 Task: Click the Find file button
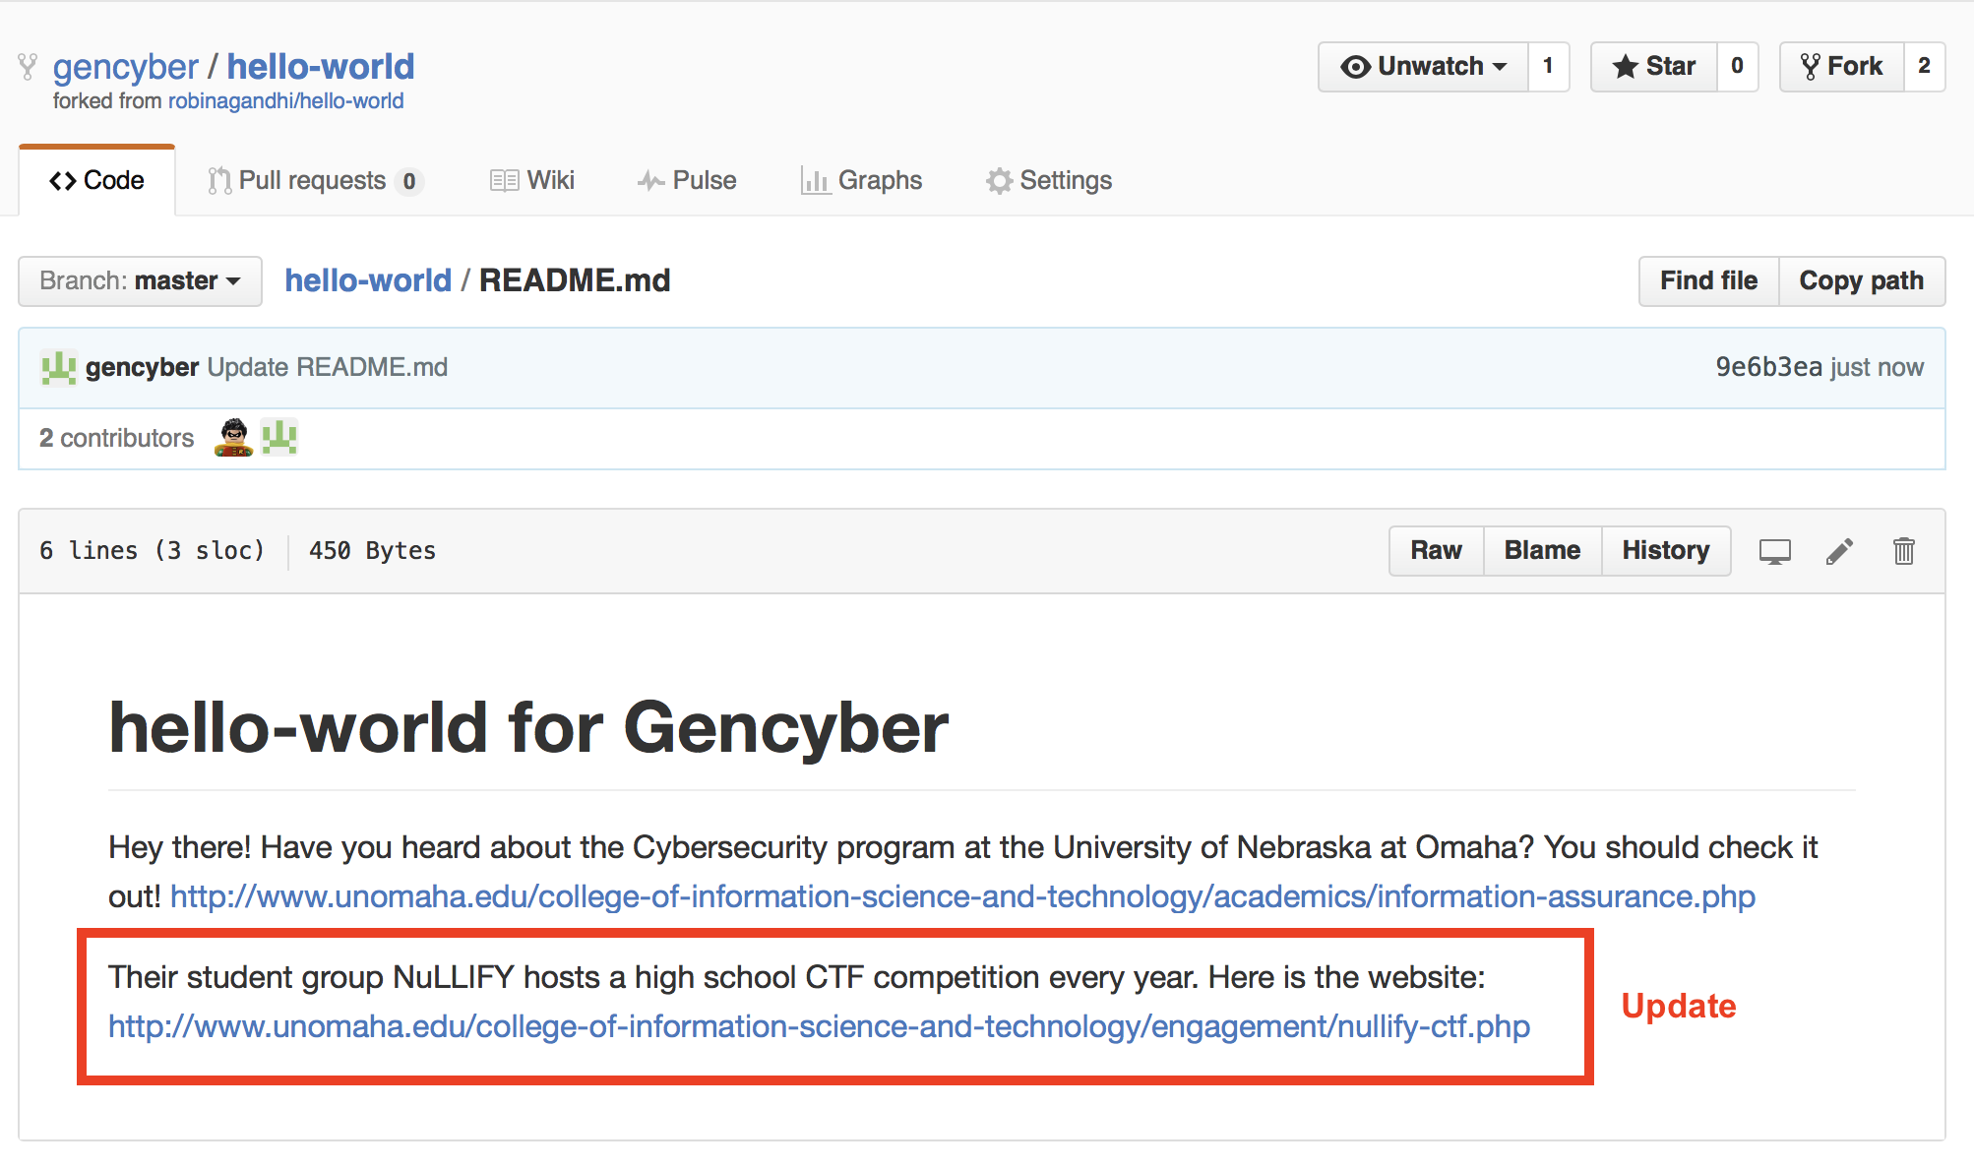pos(1708,281)
